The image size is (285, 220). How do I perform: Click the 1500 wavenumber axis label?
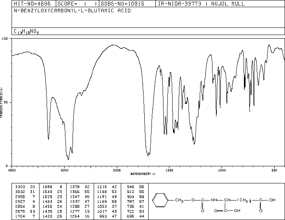(169, 170)
